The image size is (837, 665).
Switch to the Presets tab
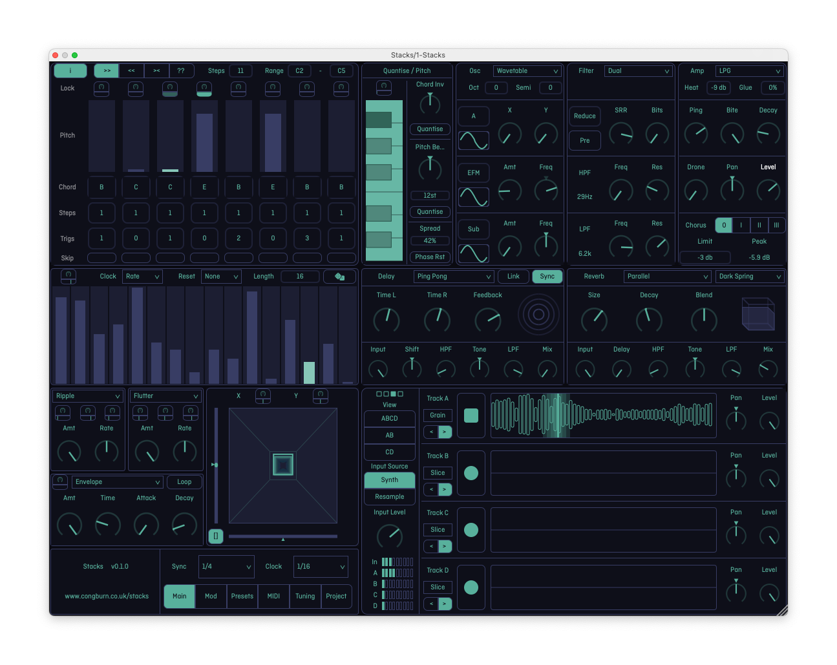pyautogui.click(x=242, y=596)
